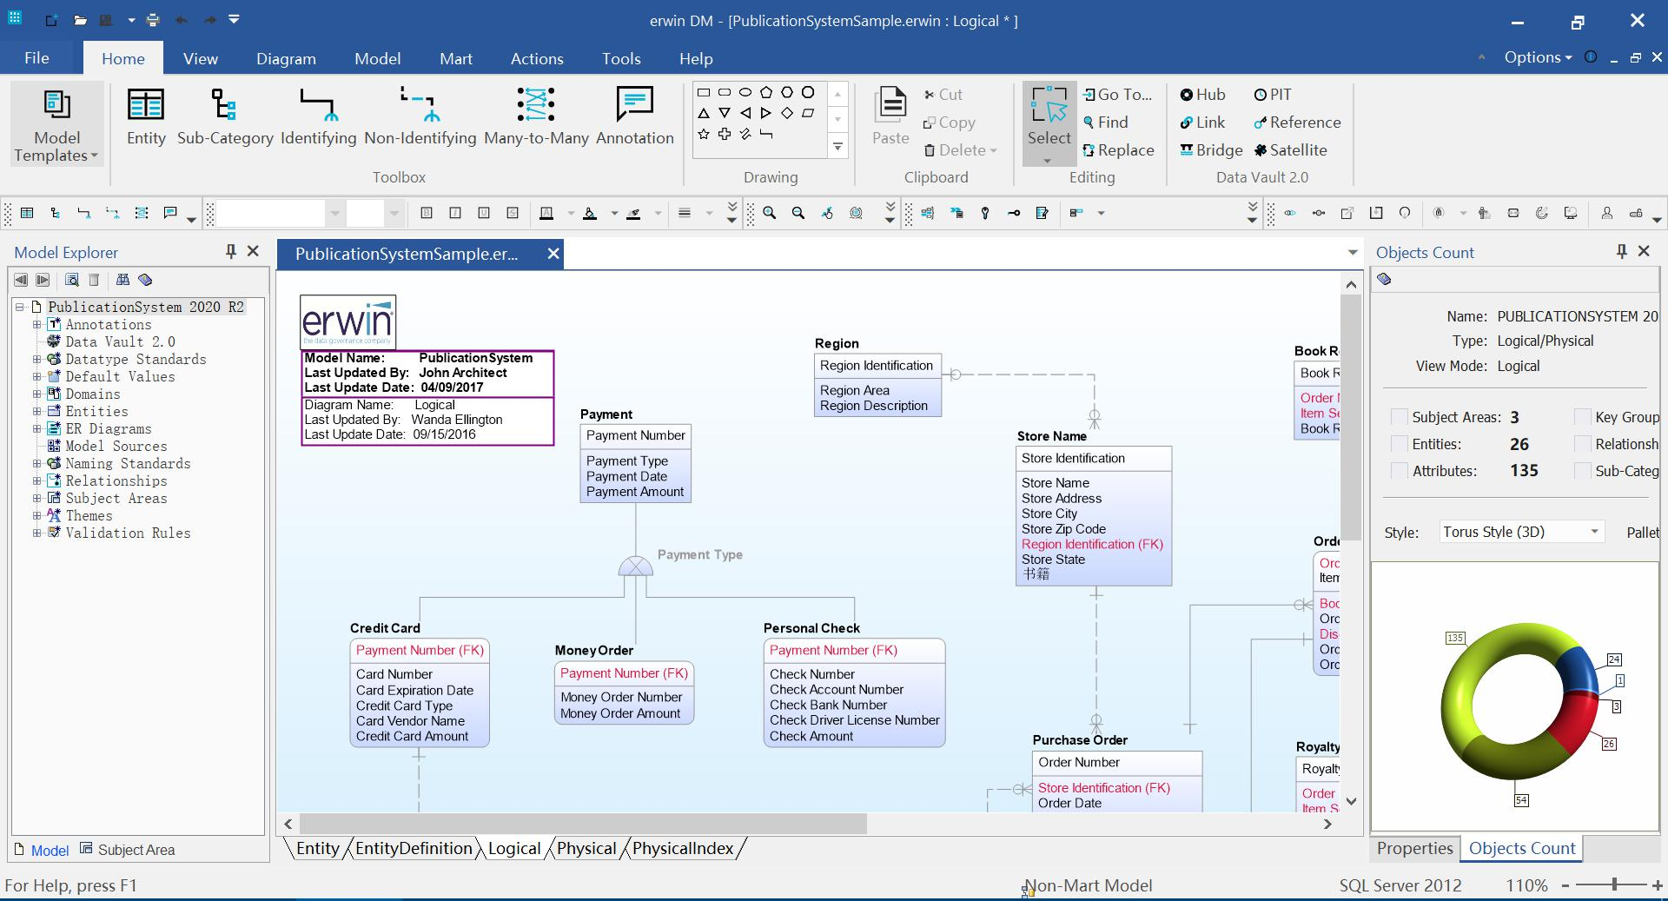Click the Copy button

pyautogui.click(x=949, y=123)
